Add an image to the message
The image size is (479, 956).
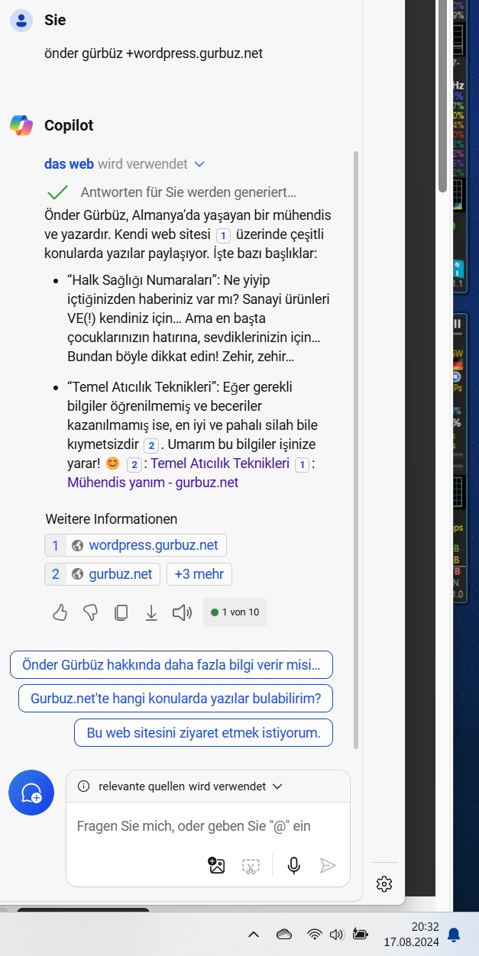[x=216, y=865]
